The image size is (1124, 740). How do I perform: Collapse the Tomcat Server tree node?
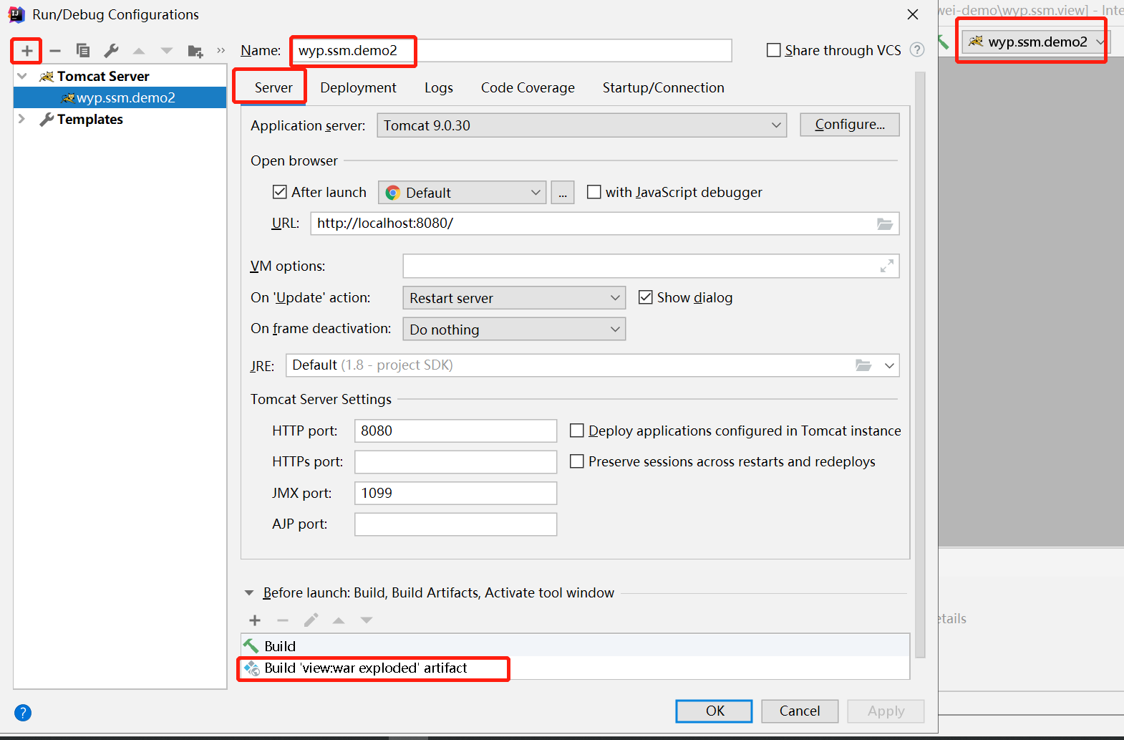22,76
